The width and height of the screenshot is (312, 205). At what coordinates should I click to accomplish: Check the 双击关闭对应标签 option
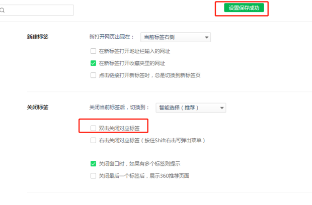click(93, 128)
